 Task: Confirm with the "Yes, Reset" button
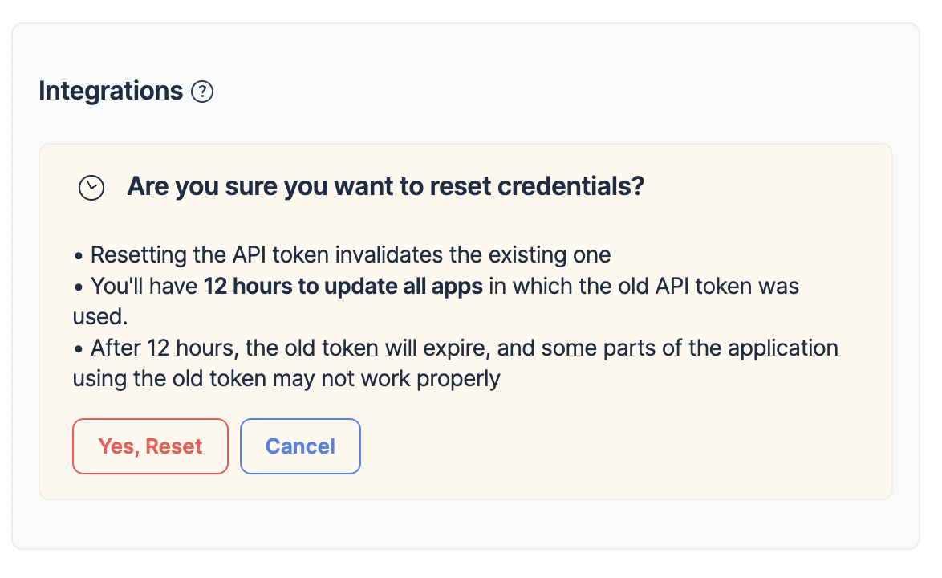[150, 446]
